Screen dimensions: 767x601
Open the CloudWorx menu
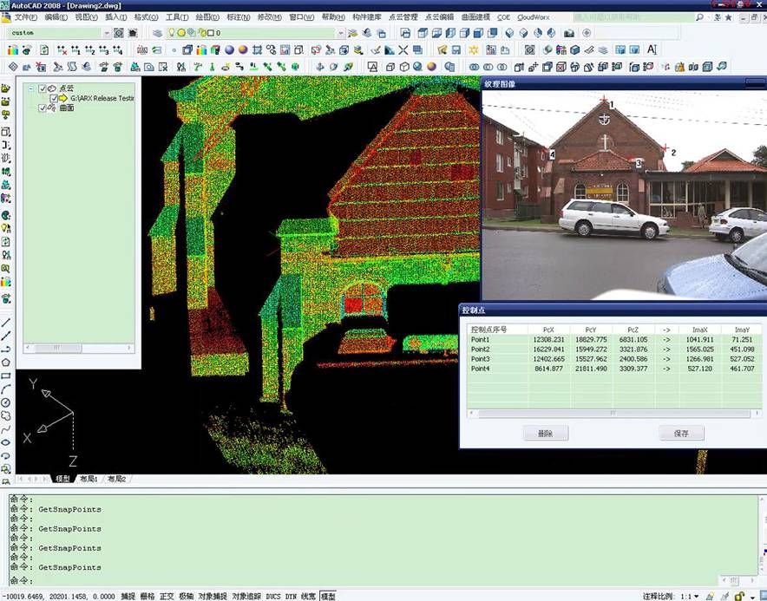click(534, 17)
